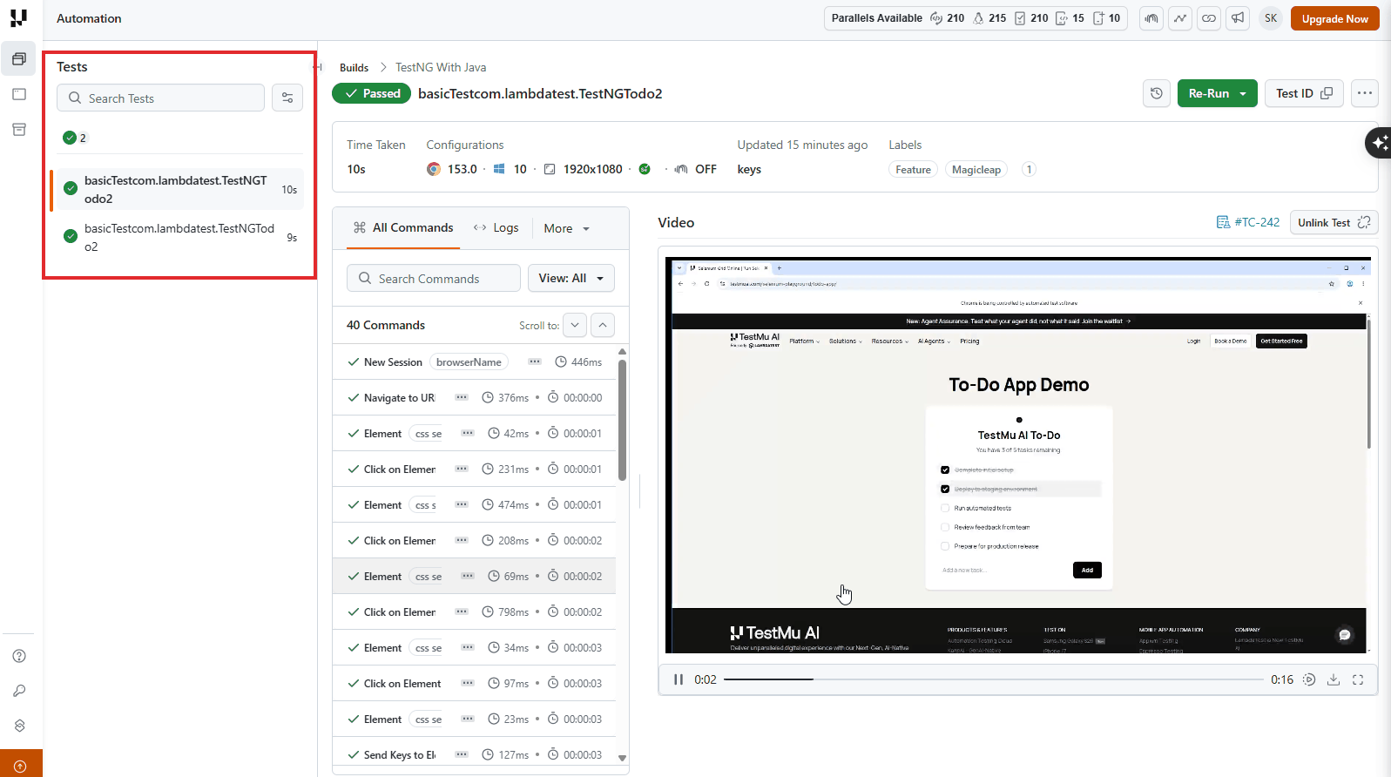The height and width of the screenshot is (777, 1391).
Task: Select the Click on Element 97ms row
Action: click(474, 683)
